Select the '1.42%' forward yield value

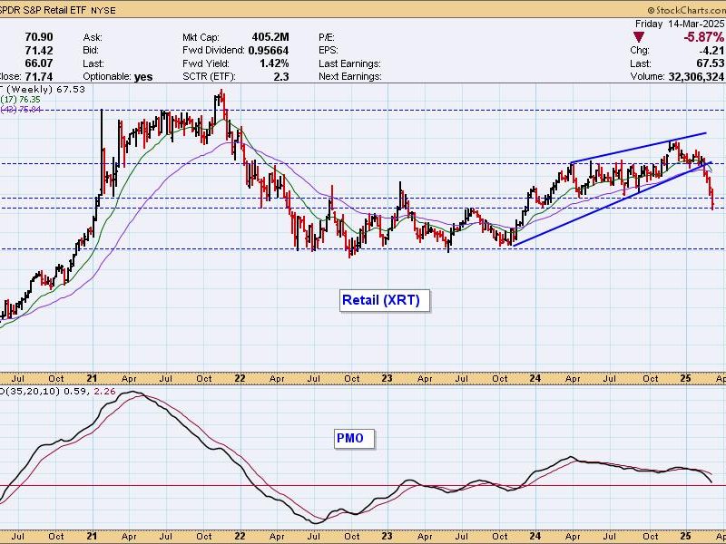point(275,63)
